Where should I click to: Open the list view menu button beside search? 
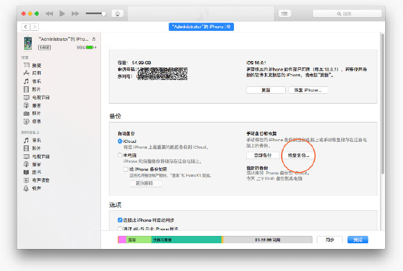[x=285, y=14]
